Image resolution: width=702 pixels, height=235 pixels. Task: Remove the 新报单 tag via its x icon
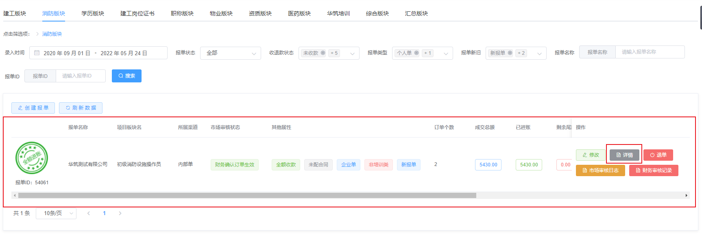(x=510, y=53)
